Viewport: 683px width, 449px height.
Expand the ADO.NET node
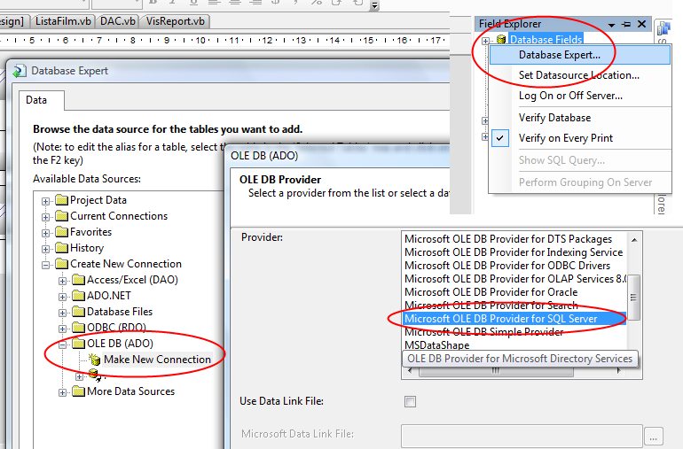62,297
